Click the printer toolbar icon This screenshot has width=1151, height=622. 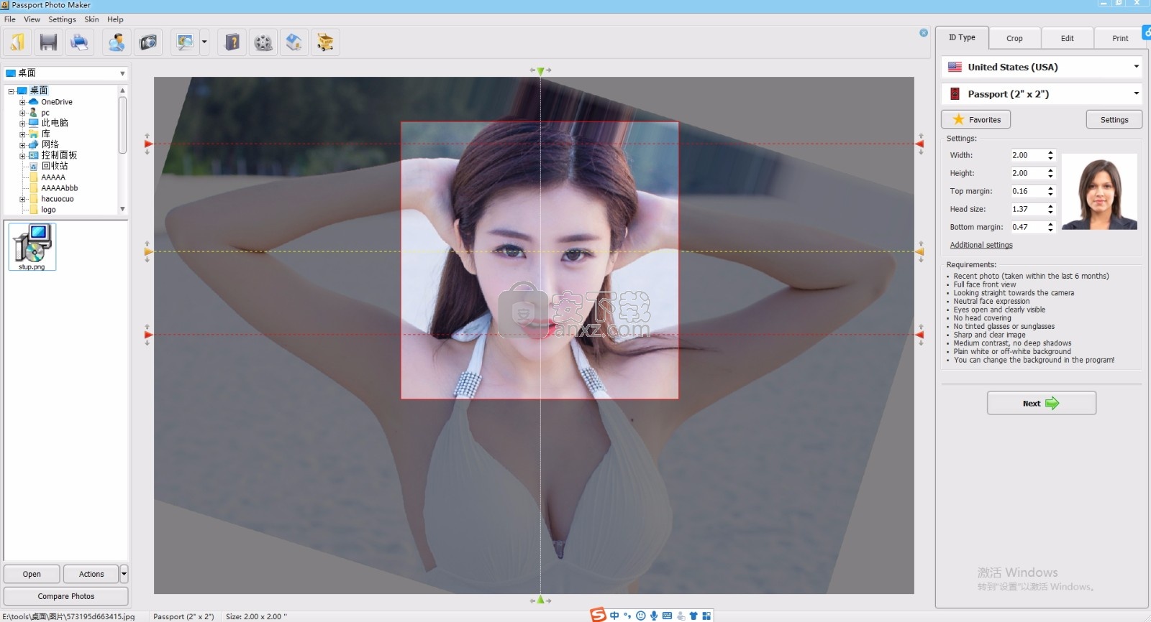click(x=79, y=42)
